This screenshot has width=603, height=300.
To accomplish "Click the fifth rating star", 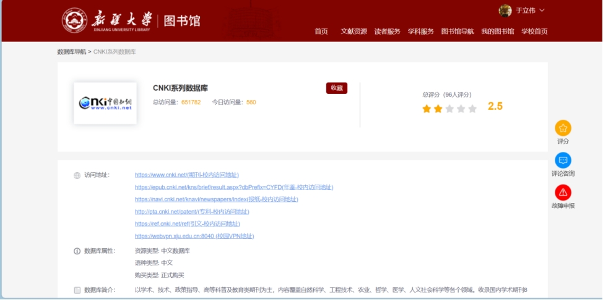I will [472, 109].
